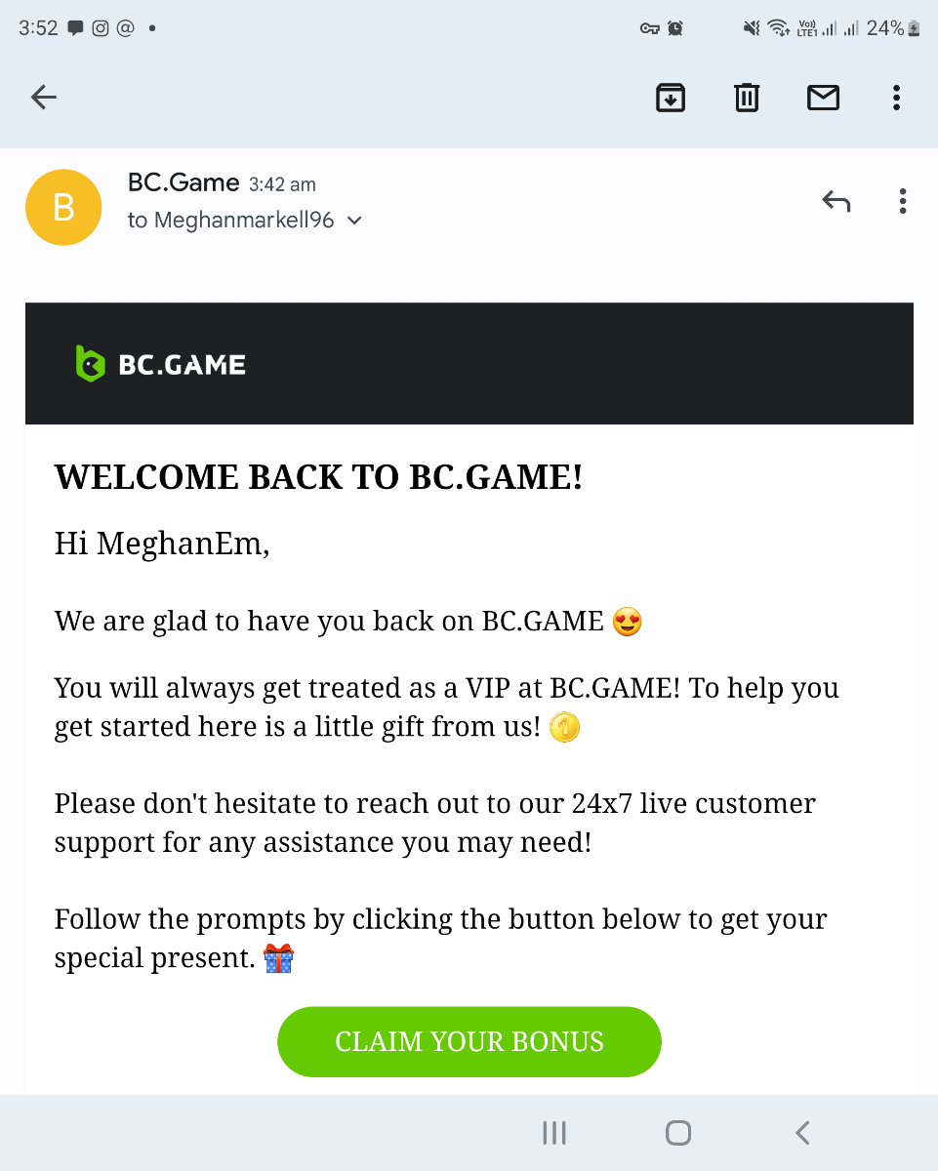Tap the BC.GAME logo in the banner
938x1171 pixels.
tap(161, 364)
